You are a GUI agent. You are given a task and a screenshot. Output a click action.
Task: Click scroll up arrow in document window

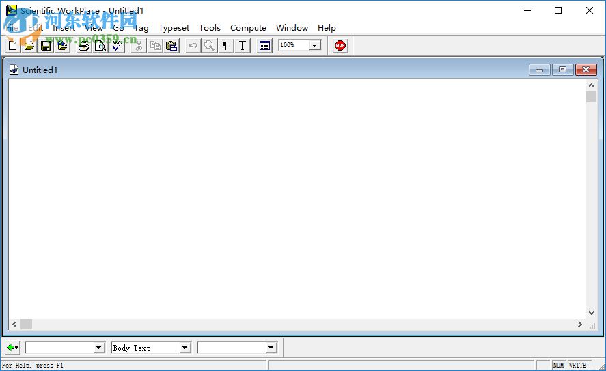(x=592, y=85)
